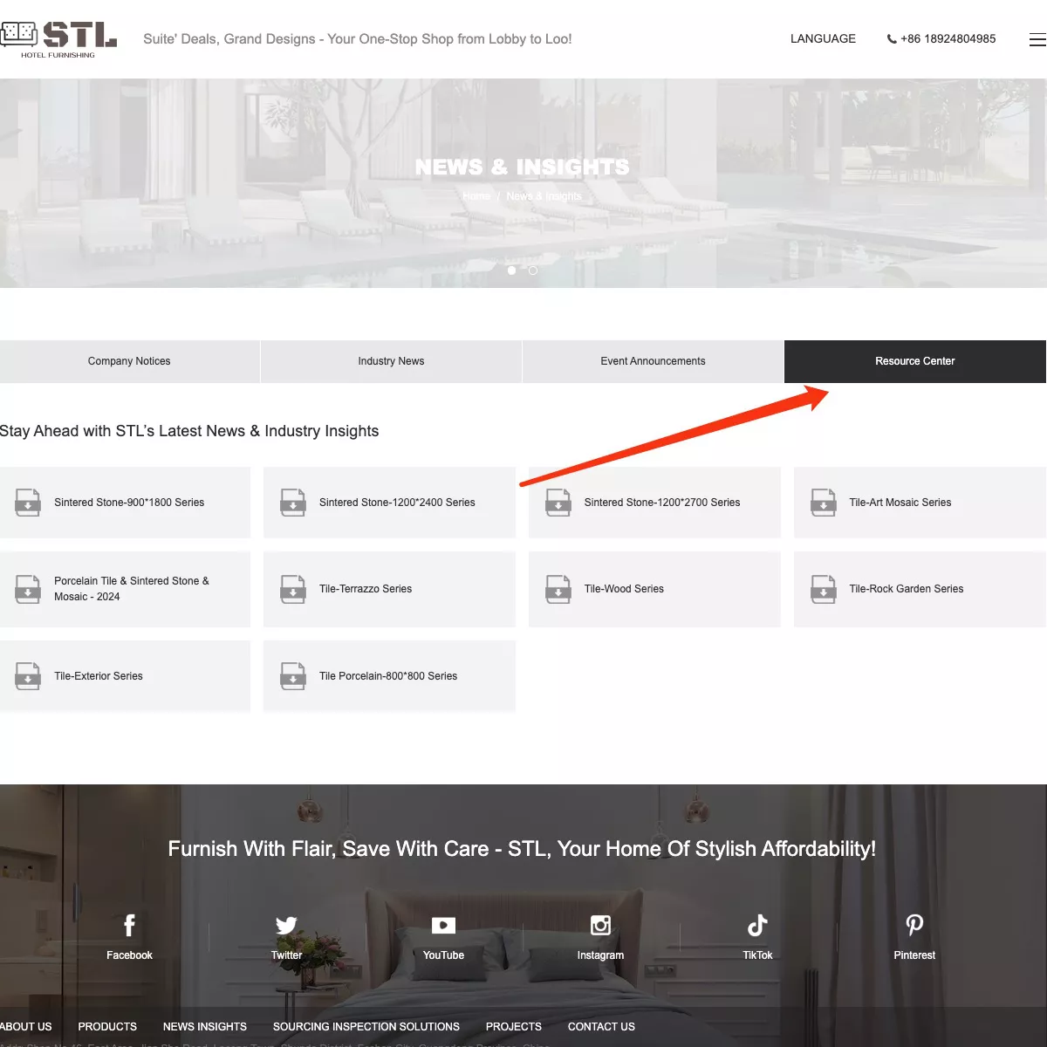This screenshot has width=1047, height=1047.
Task: Open the Facebook icon in footer
Action: pyautogui.click(x=129, y=925)
